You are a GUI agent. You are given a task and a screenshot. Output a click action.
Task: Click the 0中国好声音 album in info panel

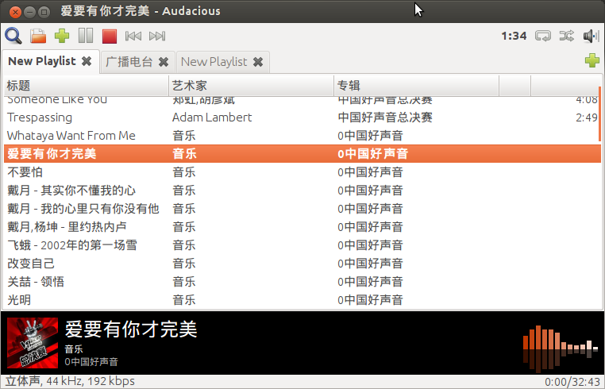click(91, 362)
